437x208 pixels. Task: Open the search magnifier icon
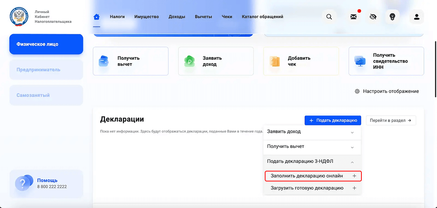click(x=329, y=17)
